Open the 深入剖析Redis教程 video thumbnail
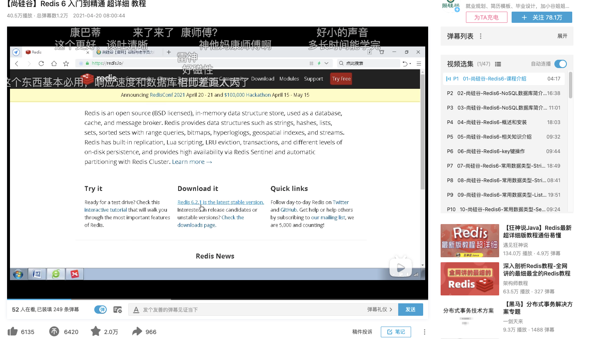Image resolution: width=593 pixels, height=339 pixels. 470,279
